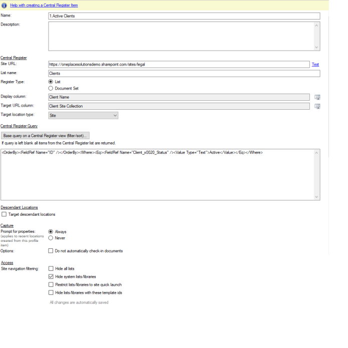
Task: Click Base query on a Central Register view button
Action: click(x=45, y=136)
